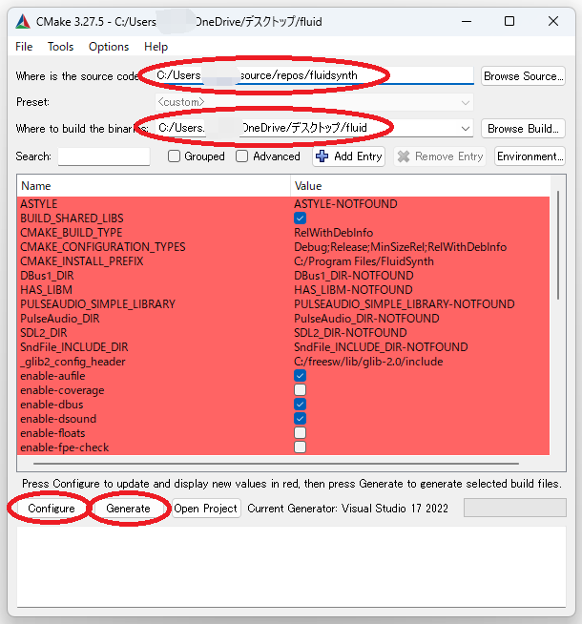This screenshot has height=624, width=582.
Task: Select the enable-floats name label
Action: [52, 433]
